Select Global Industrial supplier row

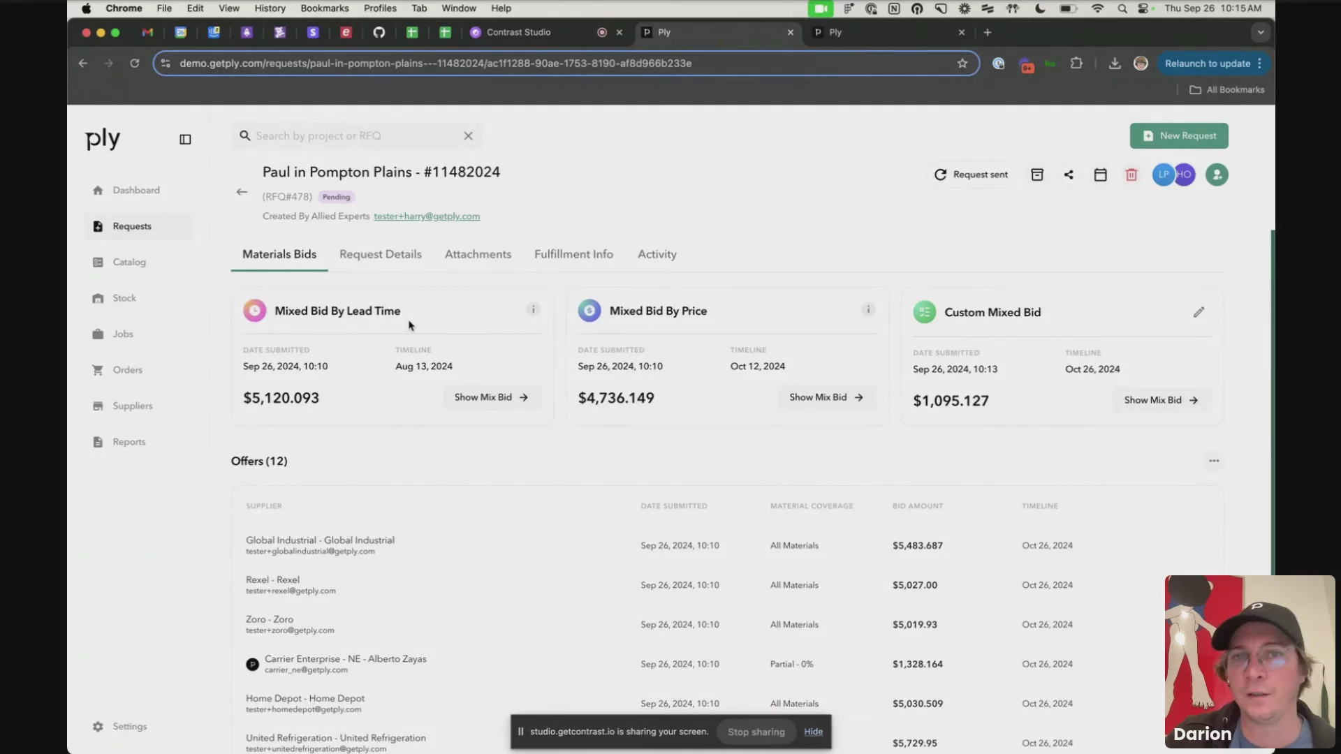pyautogui.click(x=726, y=545)
